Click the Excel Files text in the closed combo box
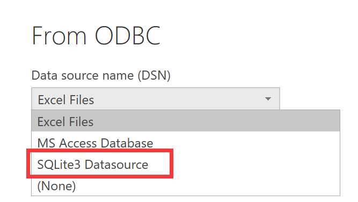Image resolution: width=358 pixels, height=202 pixels. pos(66,100)
